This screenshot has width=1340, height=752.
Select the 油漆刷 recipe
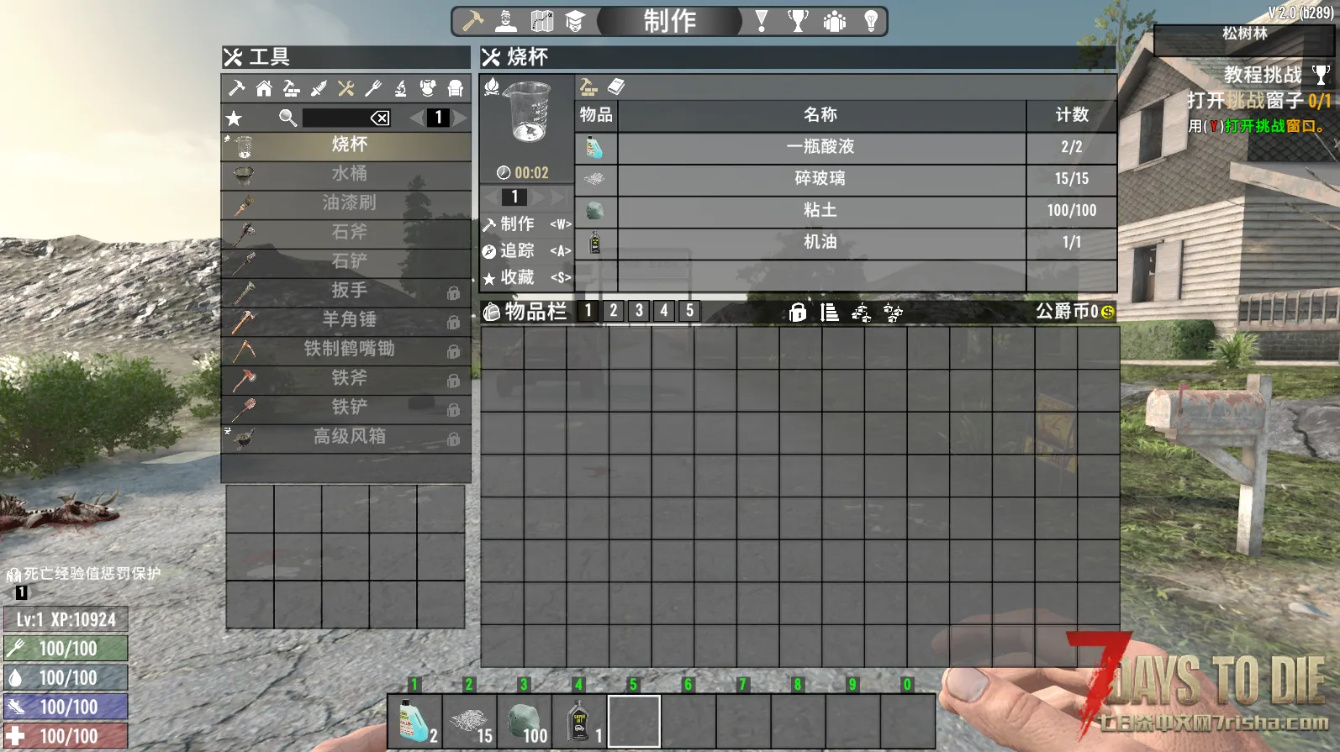point(346,204)
